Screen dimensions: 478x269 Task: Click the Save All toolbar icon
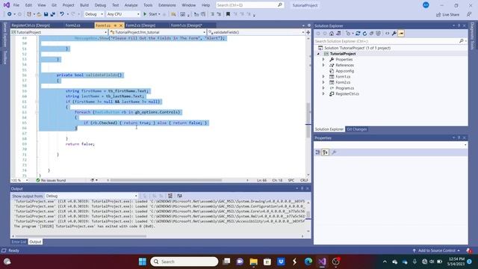pos(53,14)
